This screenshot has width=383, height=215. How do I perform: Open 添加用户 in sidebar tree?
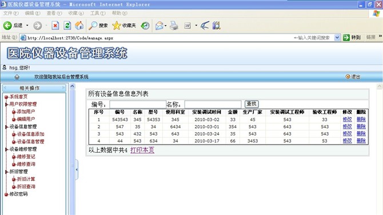coord(26,112)
